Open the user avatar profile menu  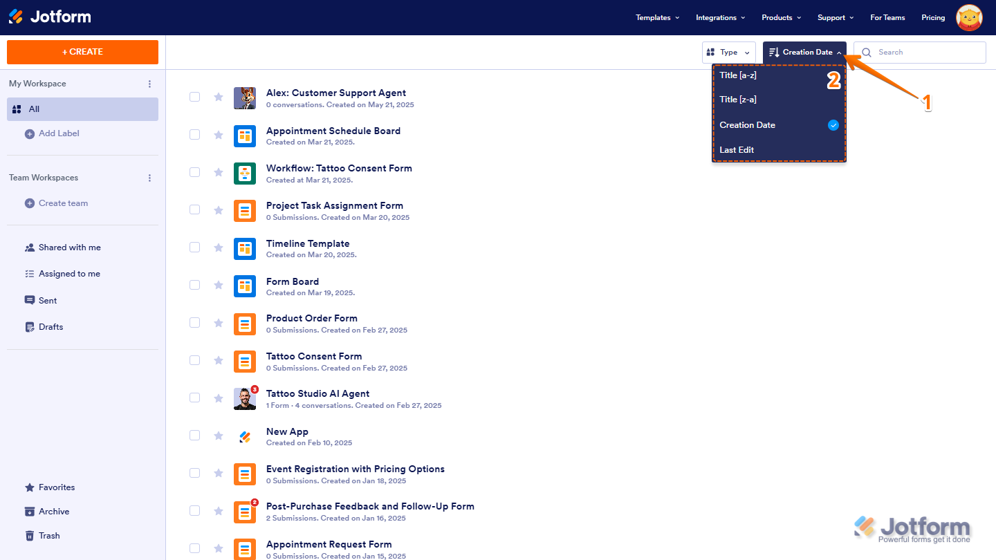(x=969, y=17)
